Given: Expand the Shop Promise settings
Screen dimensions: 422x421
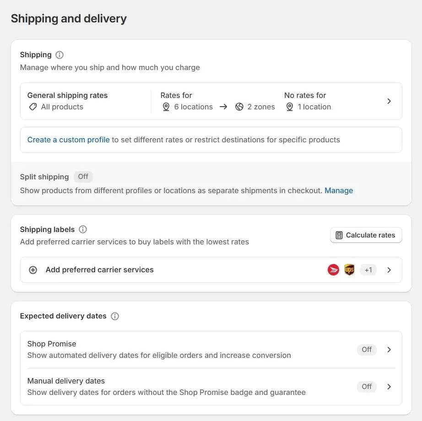Looking at the screenshot, I should (x=389, y=349).
